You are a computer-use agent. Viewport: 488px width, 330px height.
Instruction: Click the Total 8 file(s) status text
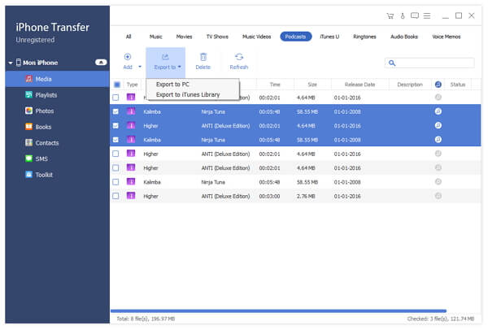(146, 319)
